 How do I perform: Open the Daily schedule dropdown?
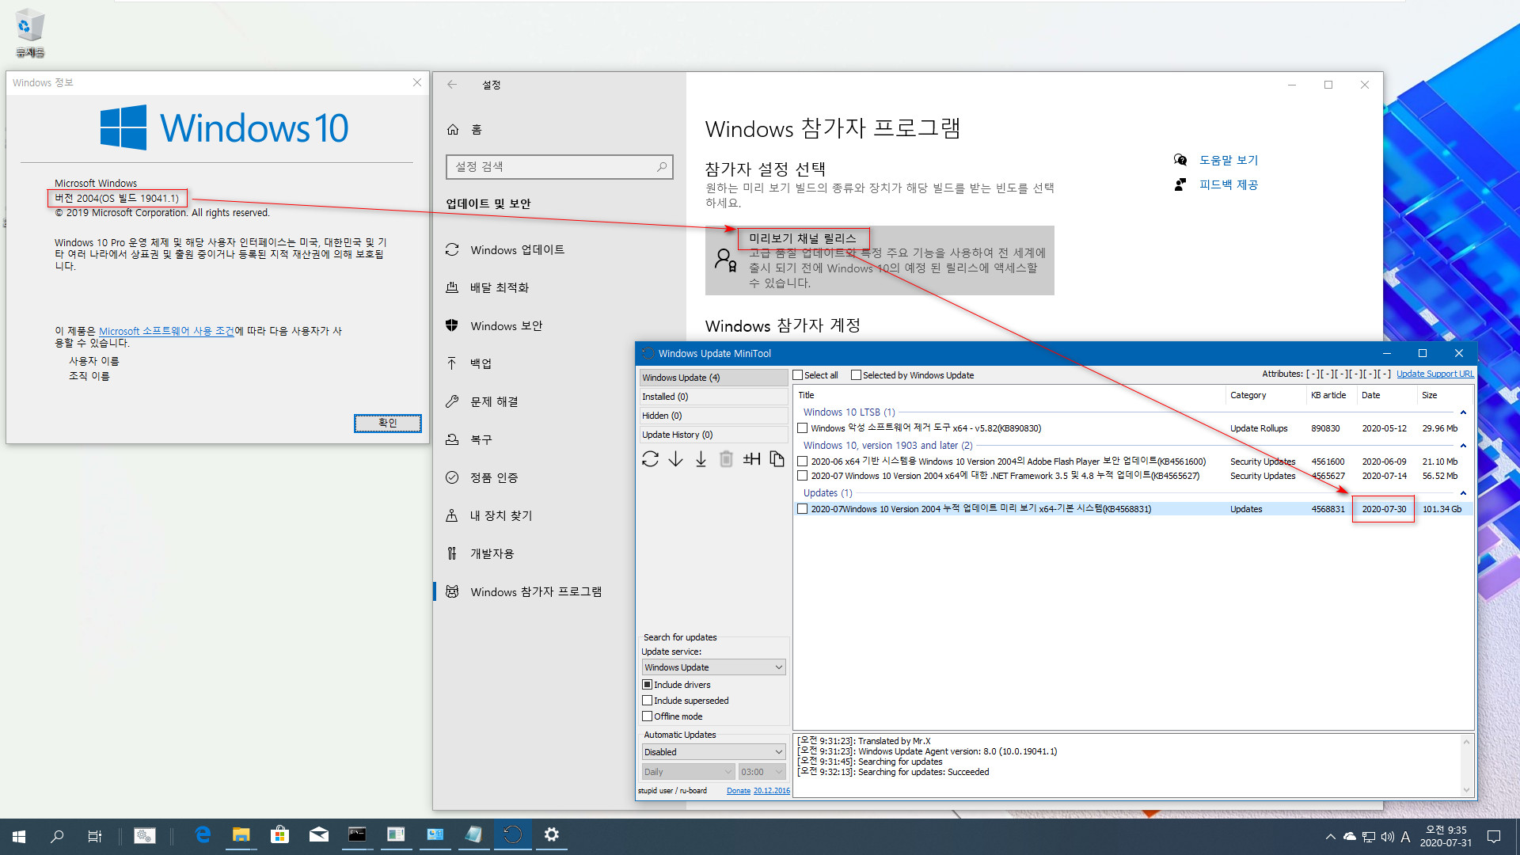688,772
